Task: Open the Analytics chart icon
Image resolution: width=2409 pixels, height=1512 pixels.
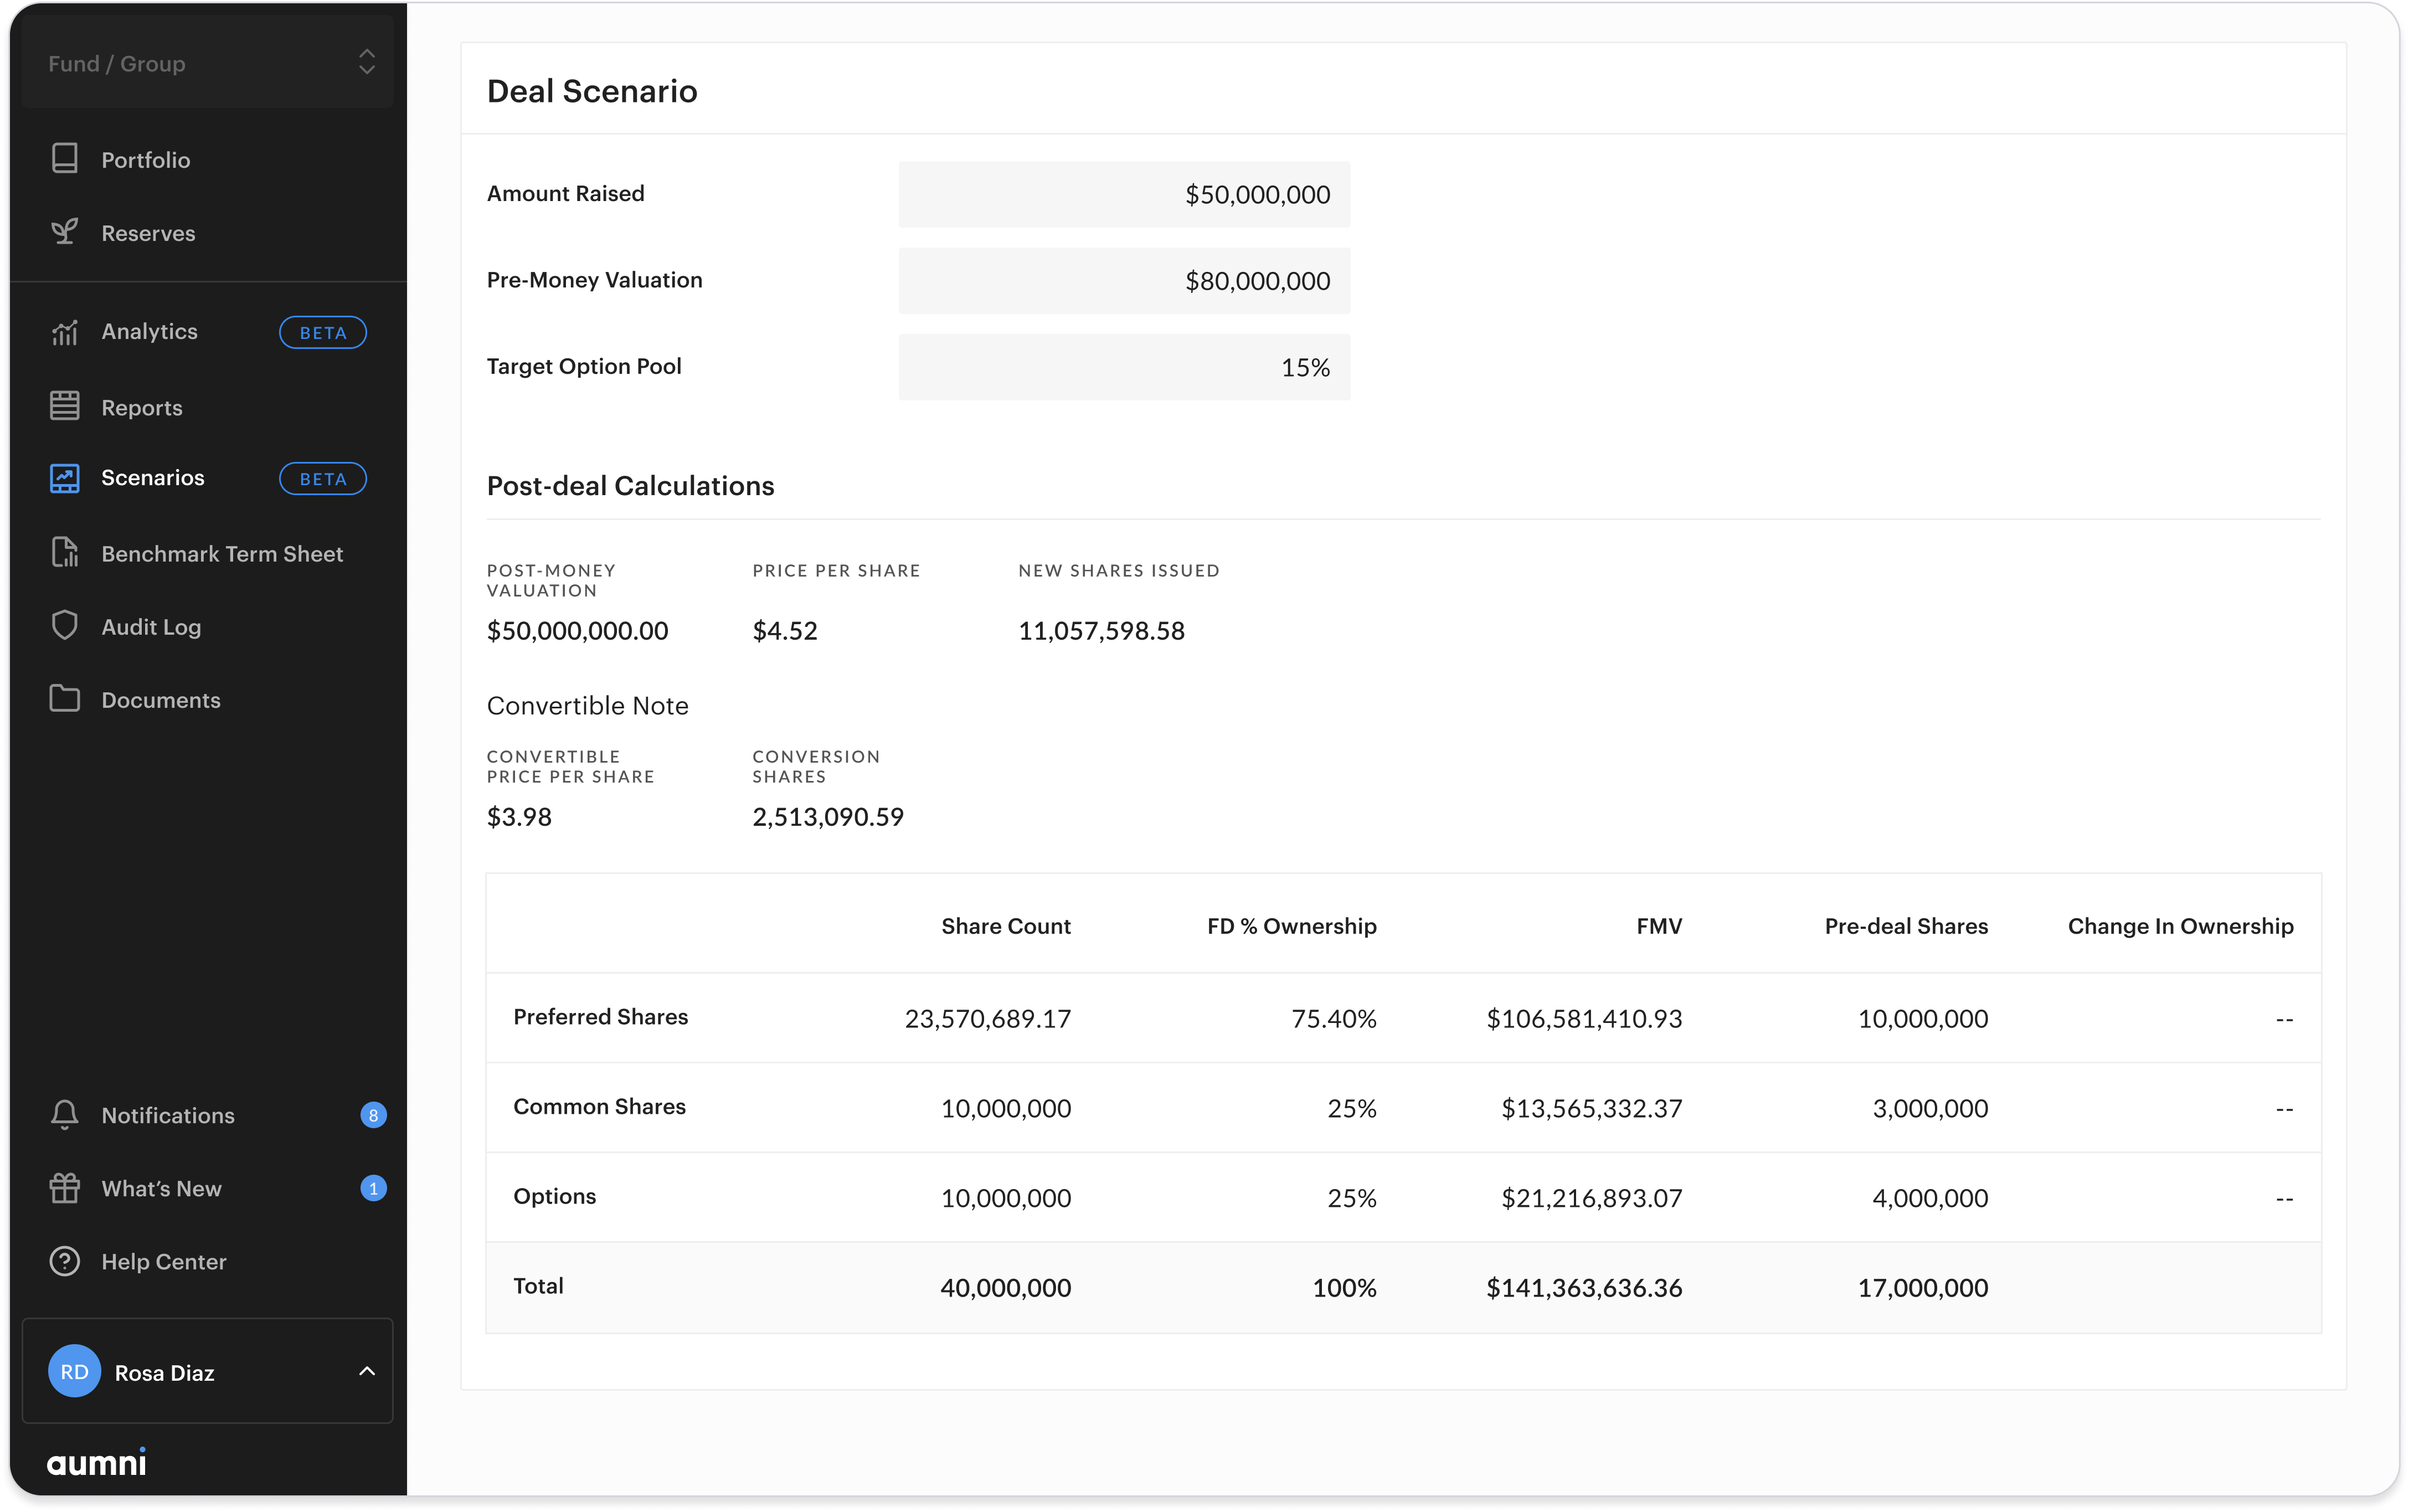Action: coord(65,332)
